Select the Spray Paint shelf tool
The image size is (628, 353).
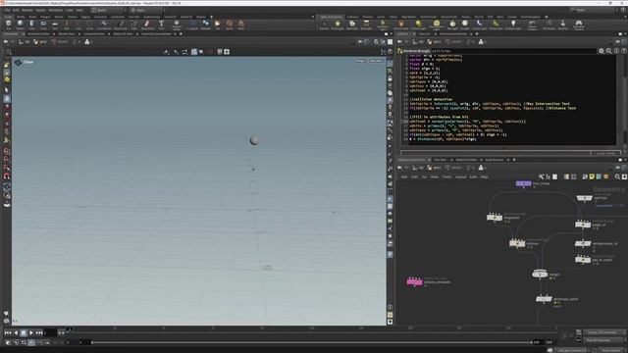tap(147, 25)
